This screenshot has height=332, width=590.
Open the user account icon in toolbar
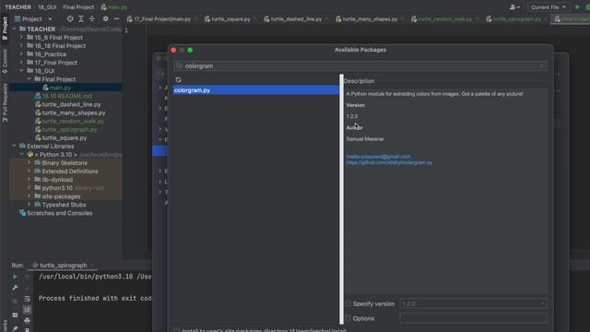[514, 7]
